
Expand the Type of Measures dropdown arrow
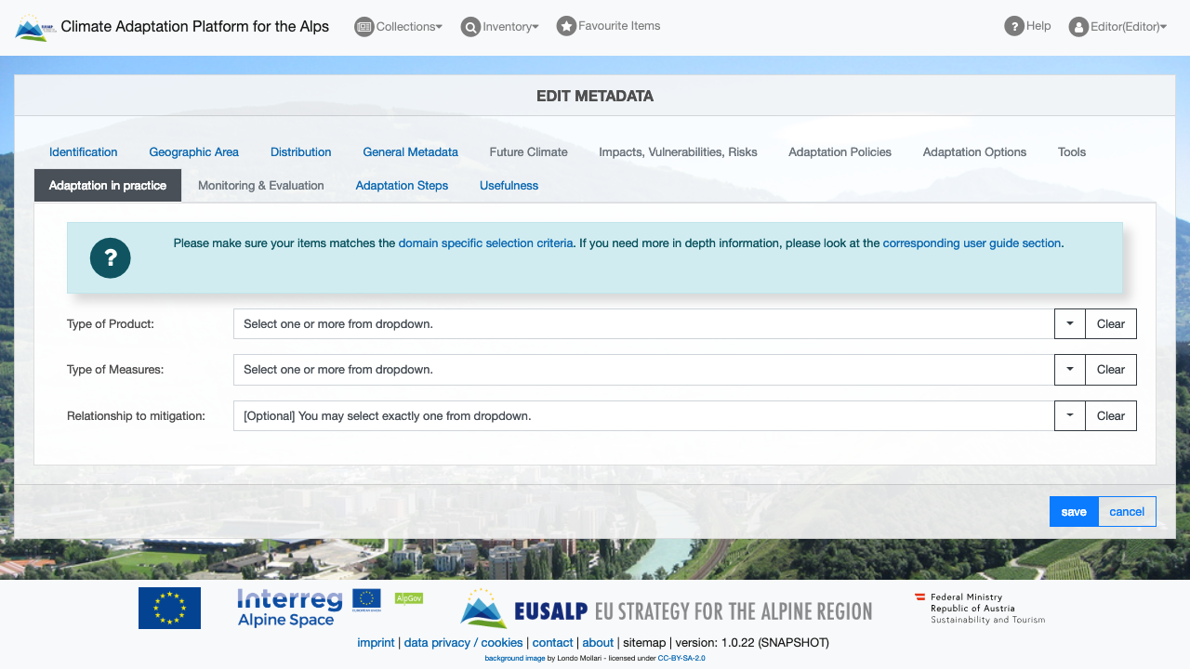pyautogui.click(x=1069, y=370)
